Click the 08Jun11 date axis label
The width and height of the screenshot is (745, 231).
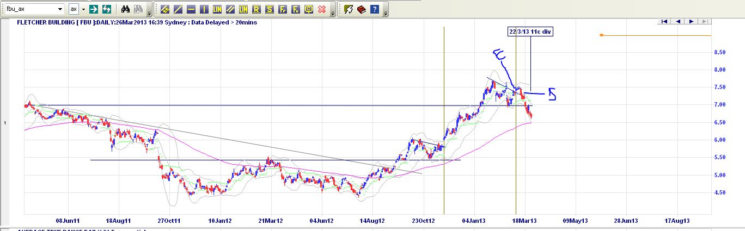pos(67,221)
